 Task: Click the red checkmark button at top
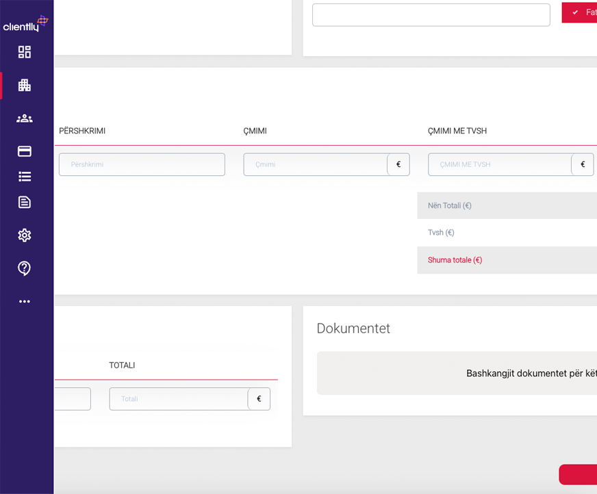point(579,12)
